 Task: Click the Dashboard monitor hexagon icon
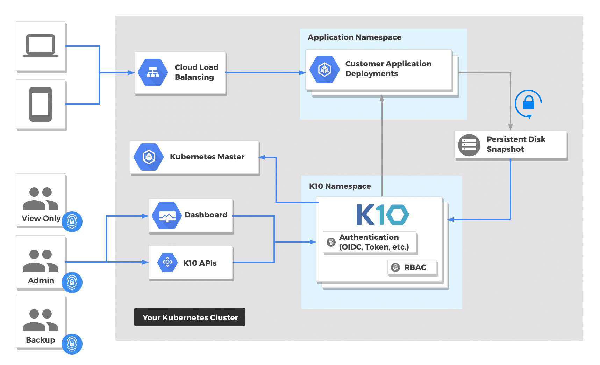click(x=167, y=216)
